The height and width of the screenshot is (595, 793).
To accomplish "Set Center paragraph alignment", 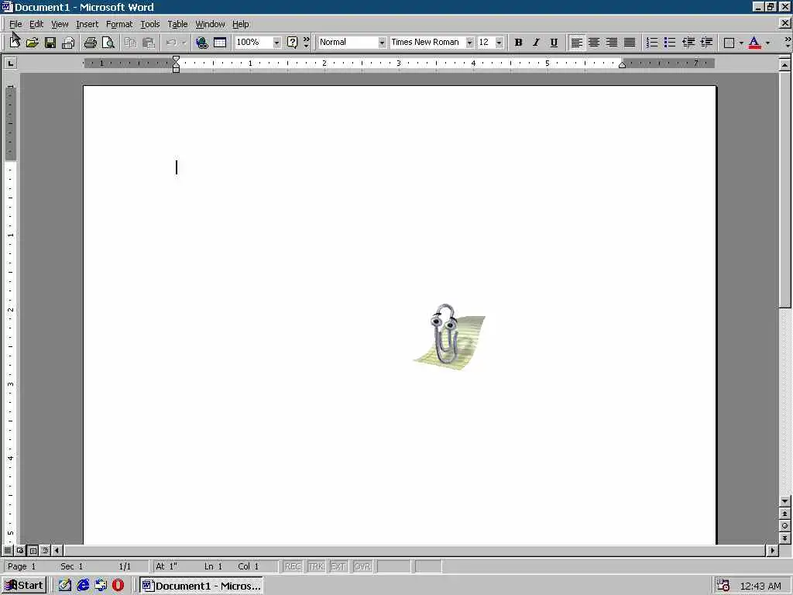I will (594, 43).
